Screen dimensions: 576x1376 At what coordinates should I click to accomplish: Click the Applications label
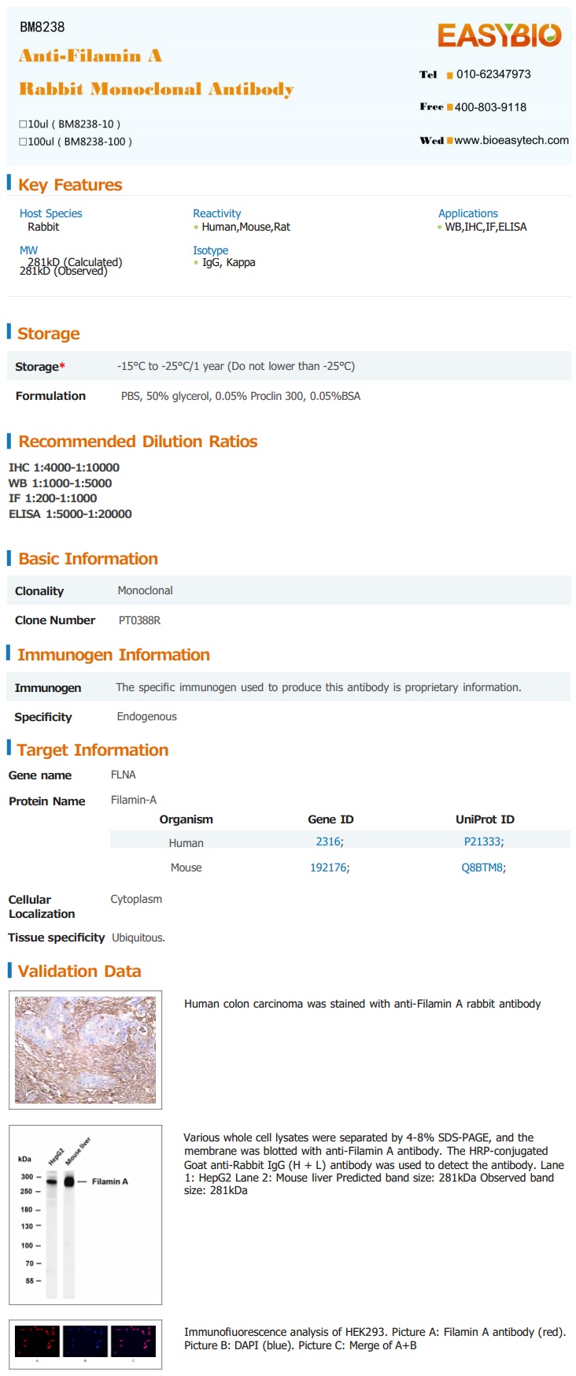pos(468,213)
